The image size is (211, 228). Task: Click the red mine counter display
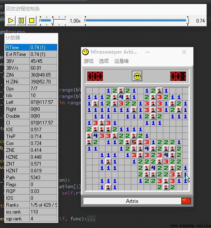pos(95,76)
